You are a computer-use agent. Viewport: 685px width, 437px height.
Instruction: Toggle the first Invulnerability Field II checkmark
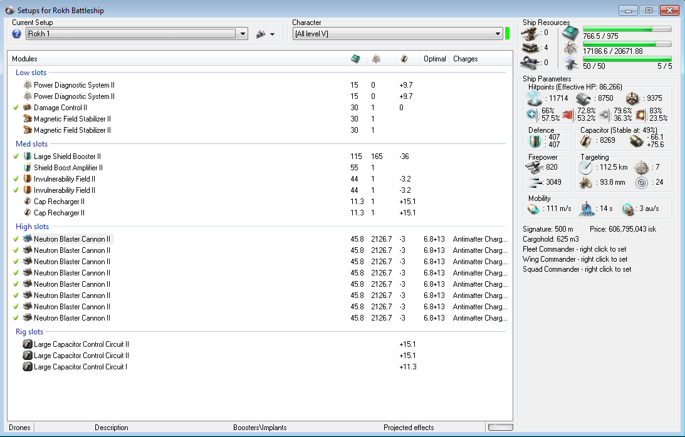[x=16, y=179]
